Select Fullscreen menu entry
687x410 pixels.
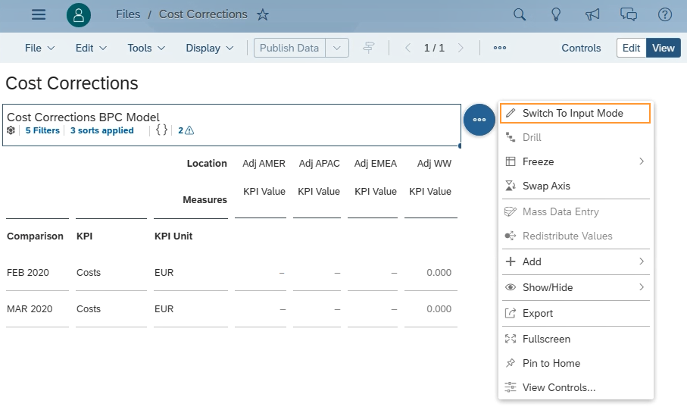click(575, 339)
